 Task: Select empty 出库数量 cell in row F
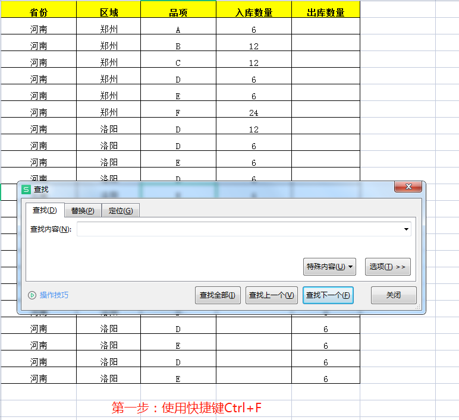326,110
